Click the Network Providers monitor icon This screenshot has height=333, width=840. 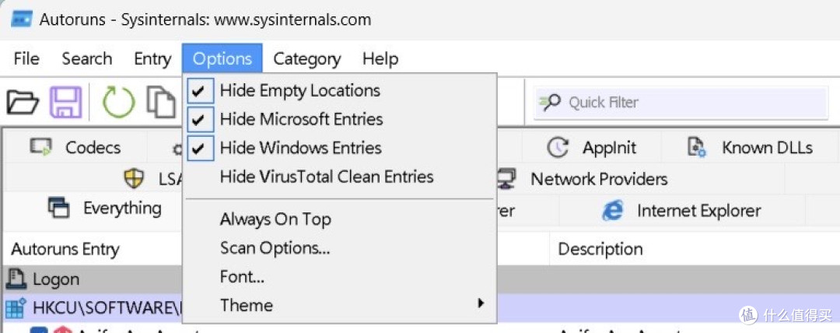[x=506, y=179]
